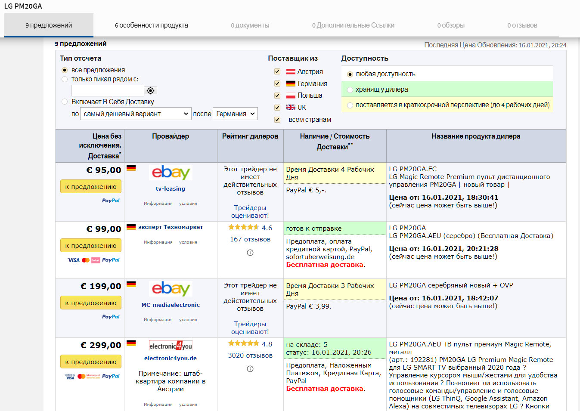
Task: Click the 4.6 star rating
Action: point(250,228)
